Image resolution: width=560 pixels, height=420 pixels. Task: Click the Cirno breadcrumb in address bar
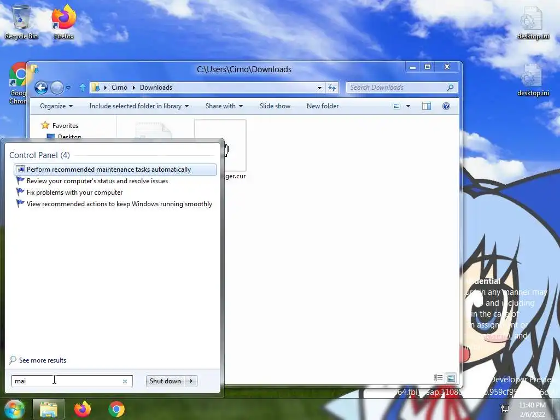[119, 87]
